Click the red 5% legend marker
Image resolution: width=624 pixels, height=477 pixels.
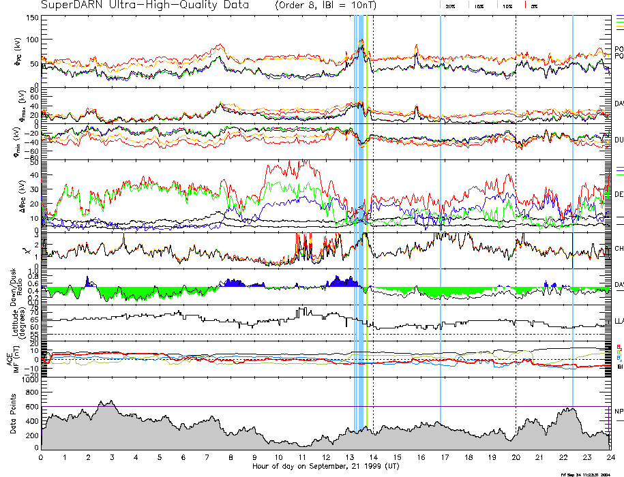(x=525, y=5)
